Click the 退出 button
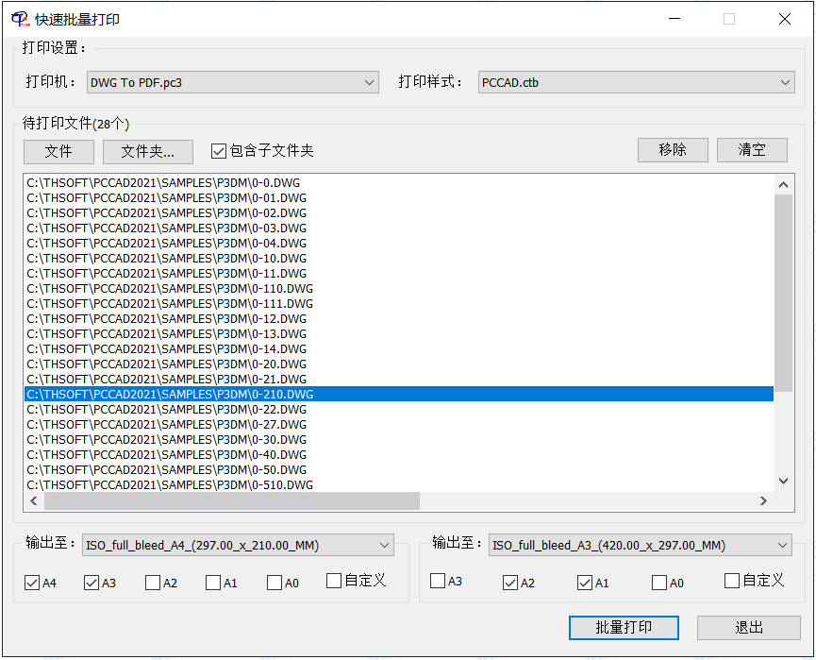Viewport: 816px width, 660px height. coord(748,628)
